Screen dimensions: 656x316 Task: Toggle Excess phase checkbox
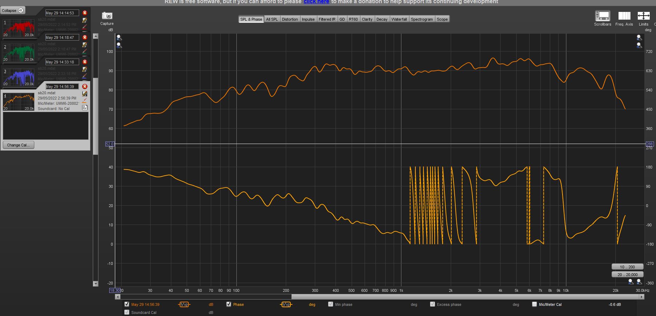tap(433, 304)
